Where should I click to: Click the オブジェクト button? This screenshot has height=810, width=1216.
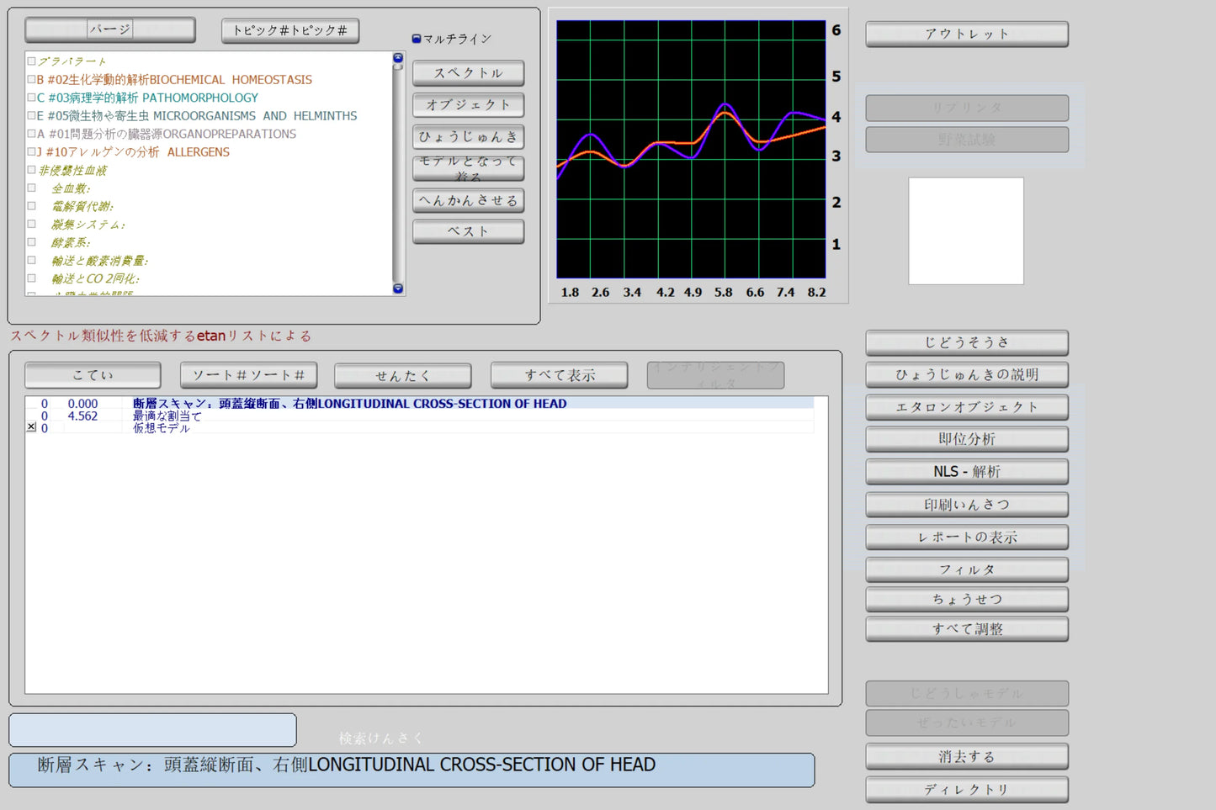pyautogui.click(x=468, y=105)
